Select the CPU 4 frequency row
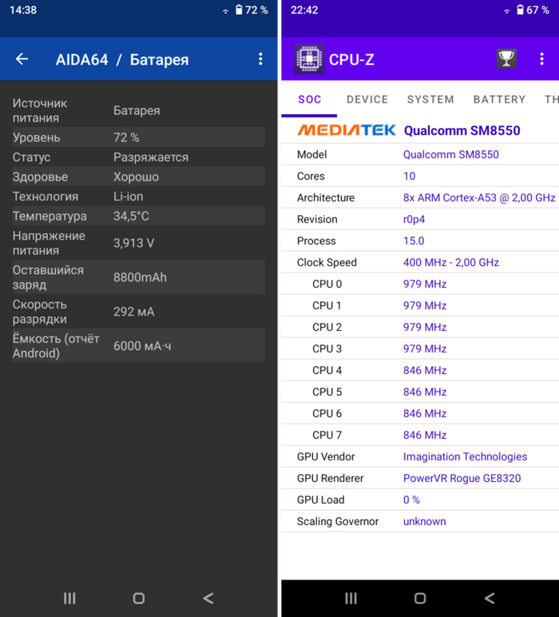559x617 pixels. [420, 370]
